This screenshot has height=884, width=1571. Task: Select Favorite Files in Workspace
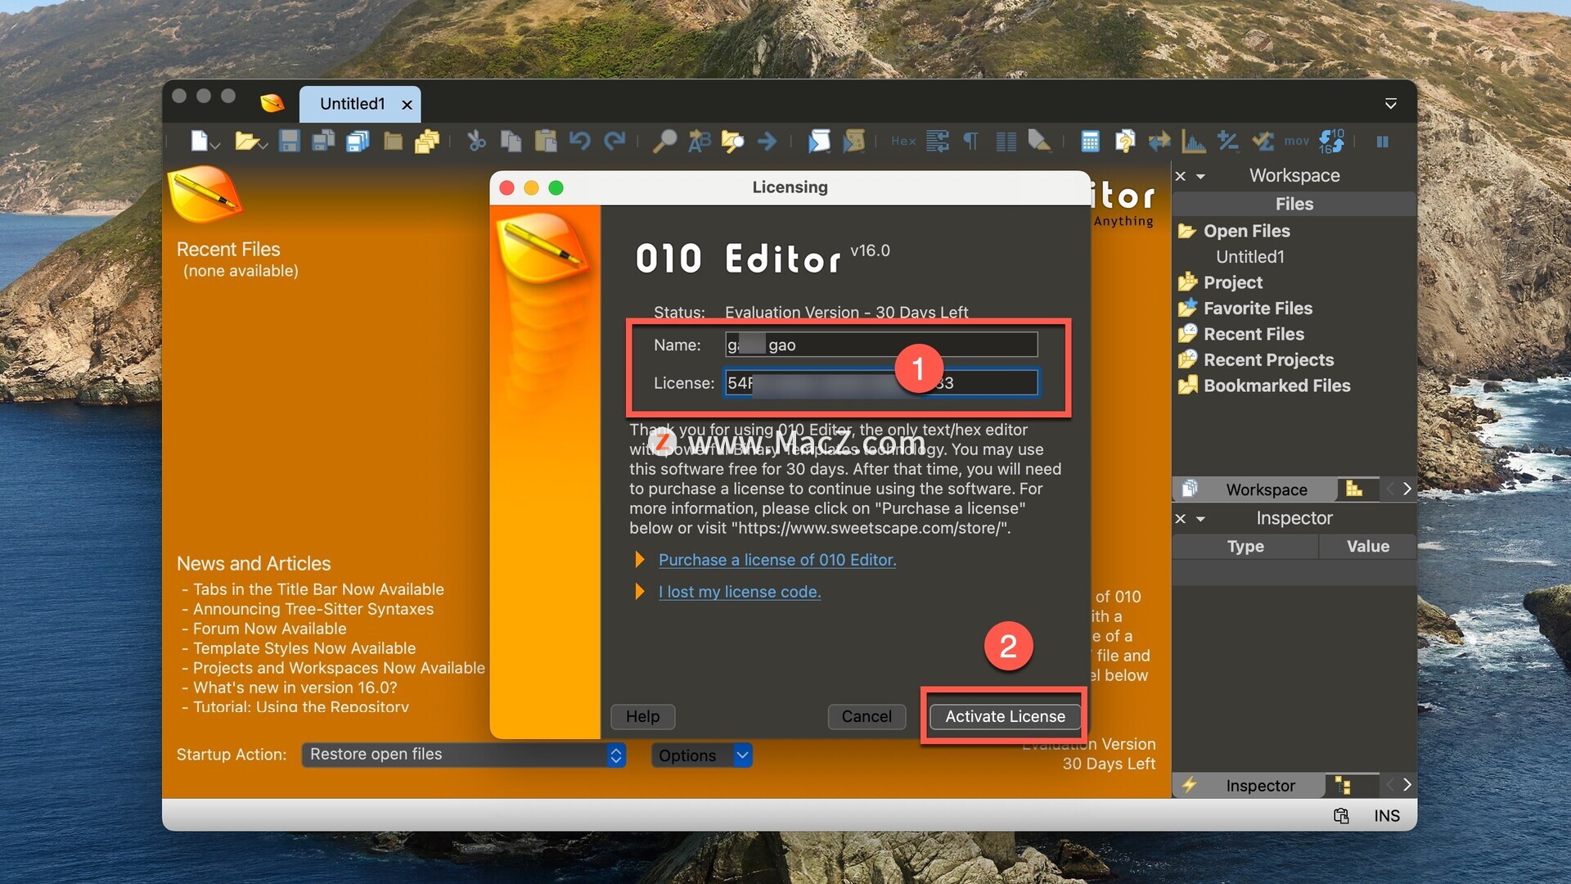1258,309
